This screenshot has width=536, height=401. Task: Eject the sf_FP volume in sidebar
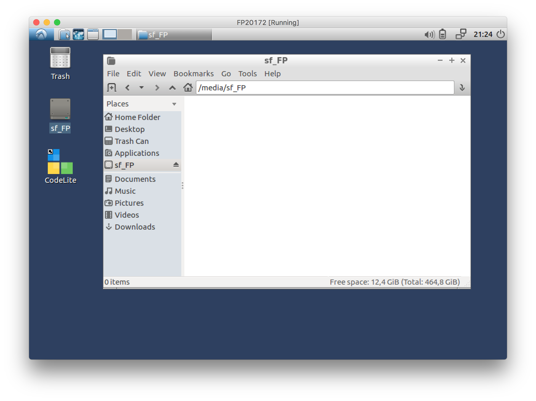[176, 165]
